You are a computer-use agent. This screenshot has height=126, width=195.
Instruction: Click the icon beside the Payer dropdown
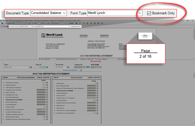coord(31,67)
